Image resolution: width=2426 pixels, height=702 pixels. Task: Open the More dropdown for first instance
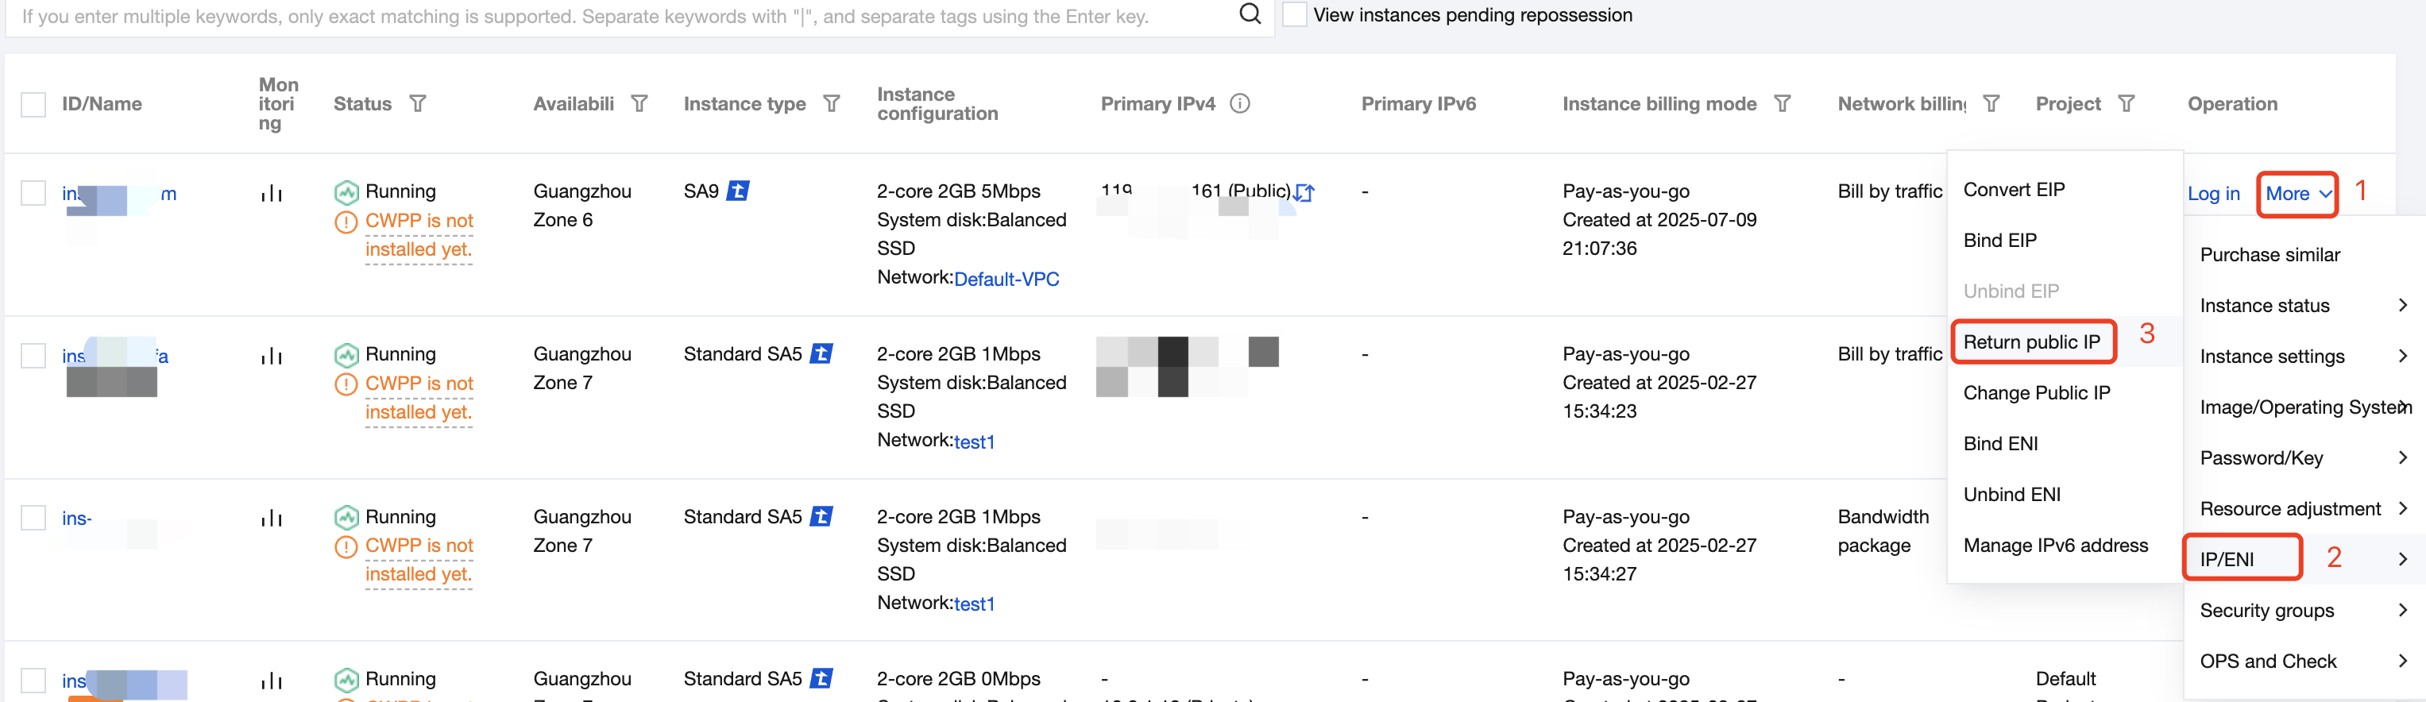point(2297,194)
